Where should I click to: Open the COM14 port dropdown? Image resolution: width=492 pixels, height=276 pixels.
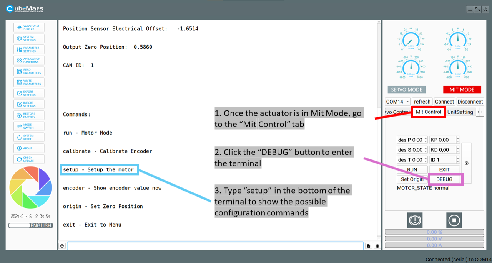(398, 102)
